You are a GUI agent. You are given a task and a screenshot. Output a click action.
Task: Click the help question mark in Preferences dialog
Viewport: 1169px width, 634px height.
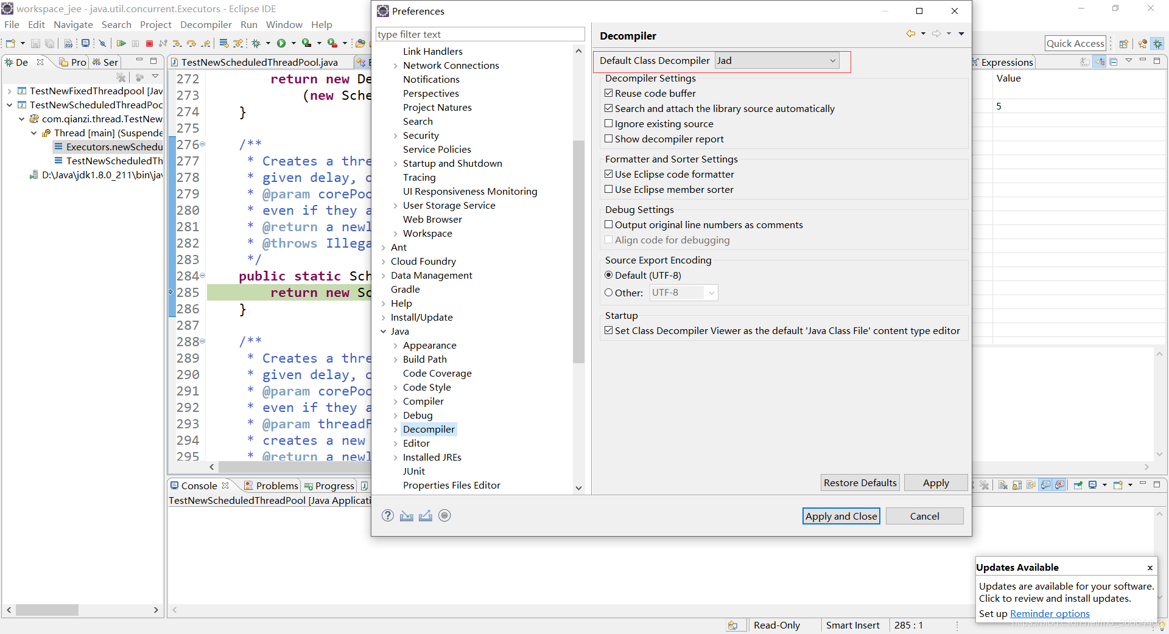387,515
